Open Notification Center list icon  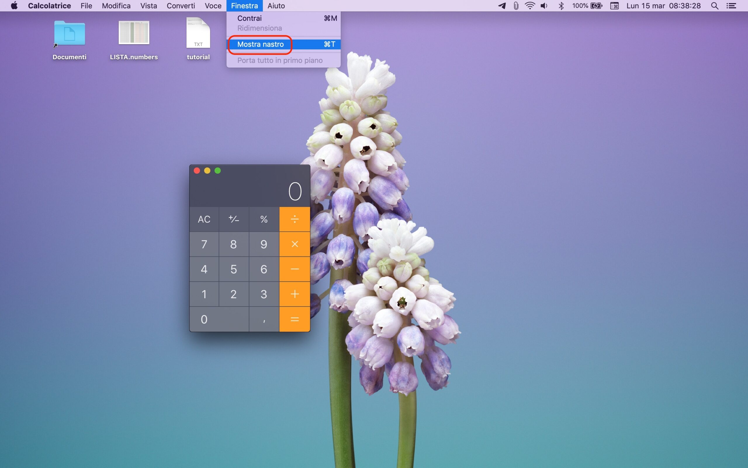[731, 6]
